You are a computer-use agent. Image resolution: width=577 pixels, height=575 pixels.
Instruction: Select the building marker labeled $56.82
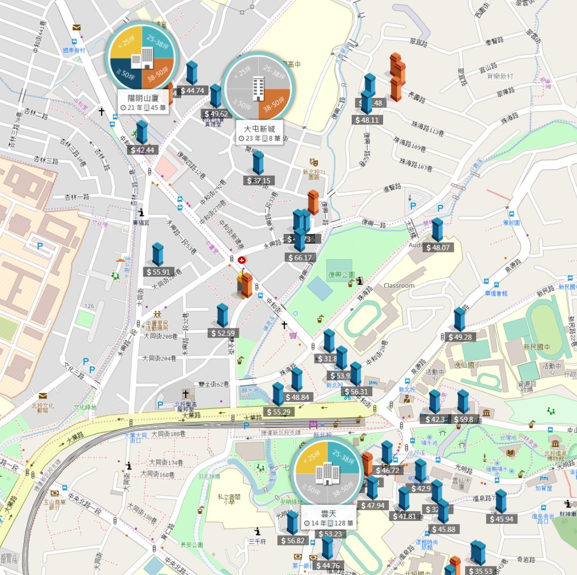[292, 522]
